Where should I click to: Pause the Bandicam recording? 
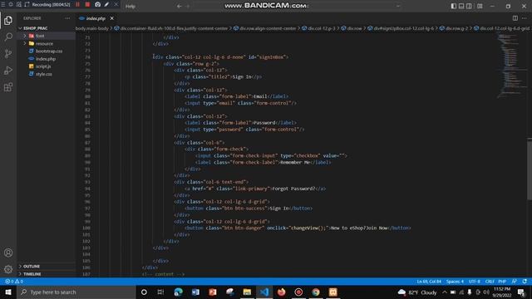coord(77,5)
